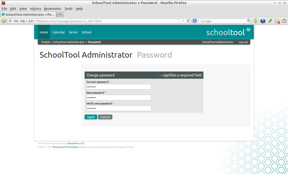Open the browser home page icon
The width and height of the screenshot is (288, 174).
[284, 20]
